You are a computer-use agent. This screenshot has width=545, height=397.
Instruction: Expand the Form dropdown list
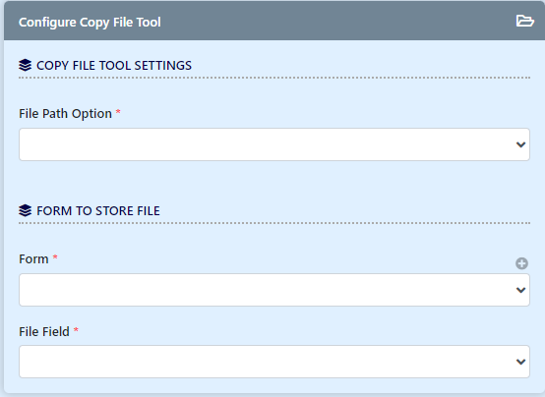274,290
